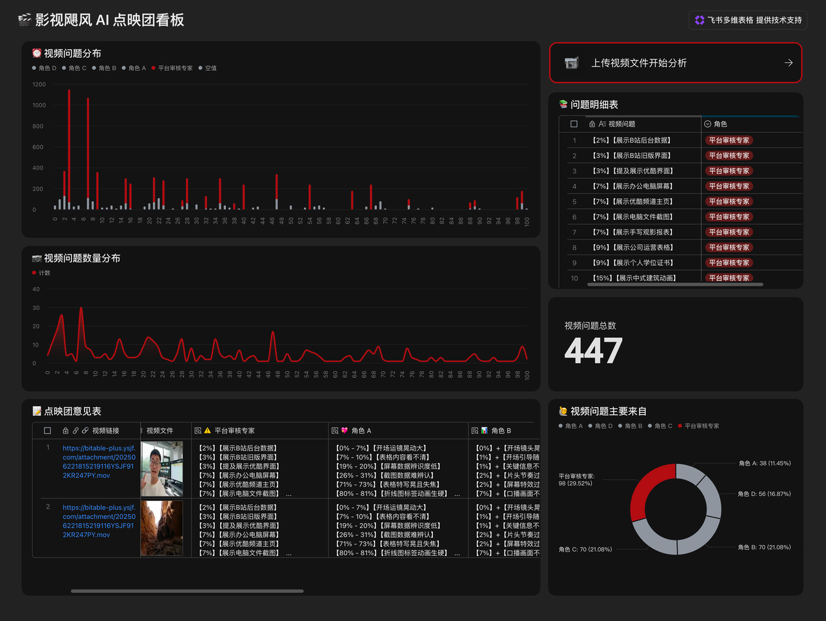Click the warning icon in 平台审核专家 column header
Image resolution: width=826 pixels, height=621 pixels.
(207, 430)
